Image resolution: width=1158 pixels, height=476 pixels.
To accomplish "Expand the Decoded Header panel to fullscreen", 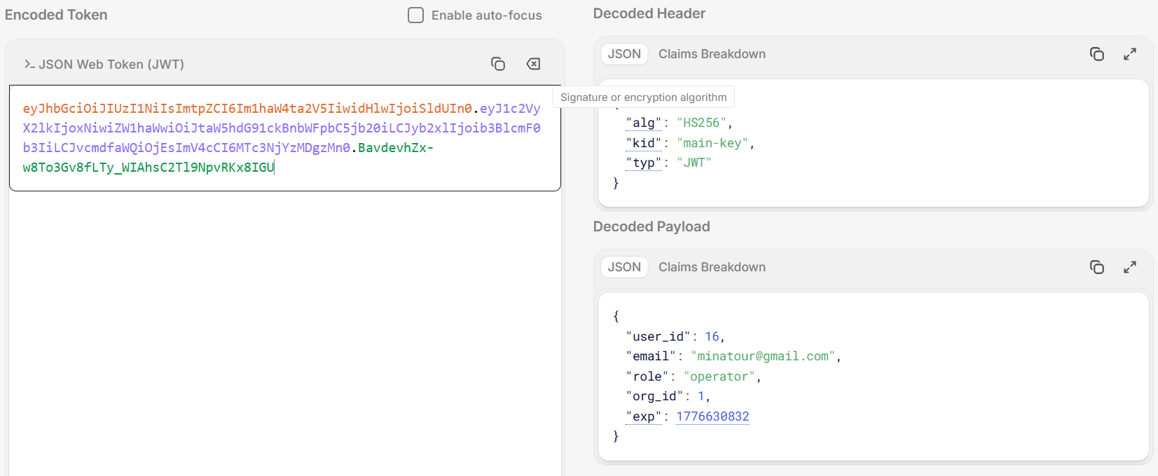I will [x=1129, y=54].
